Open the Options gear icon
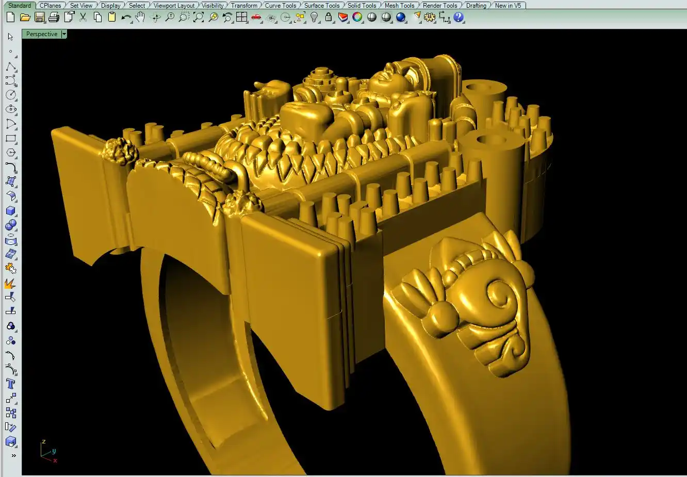Screen dimensions: 687x477 [x=430, y=18]
